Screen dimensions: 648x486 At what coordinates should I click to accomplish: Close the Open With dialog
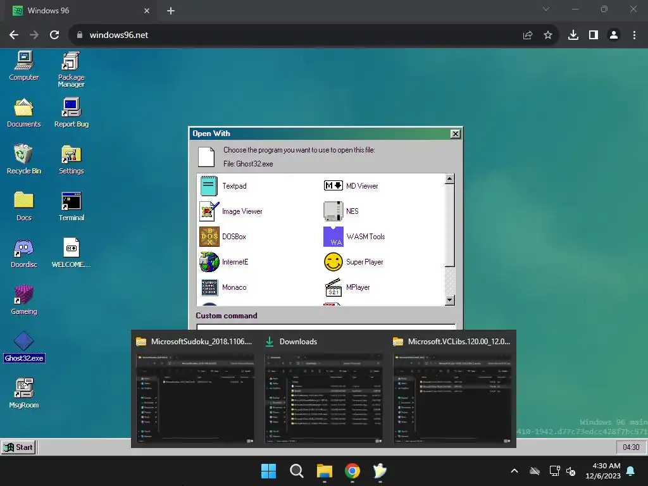pos(455,134)
